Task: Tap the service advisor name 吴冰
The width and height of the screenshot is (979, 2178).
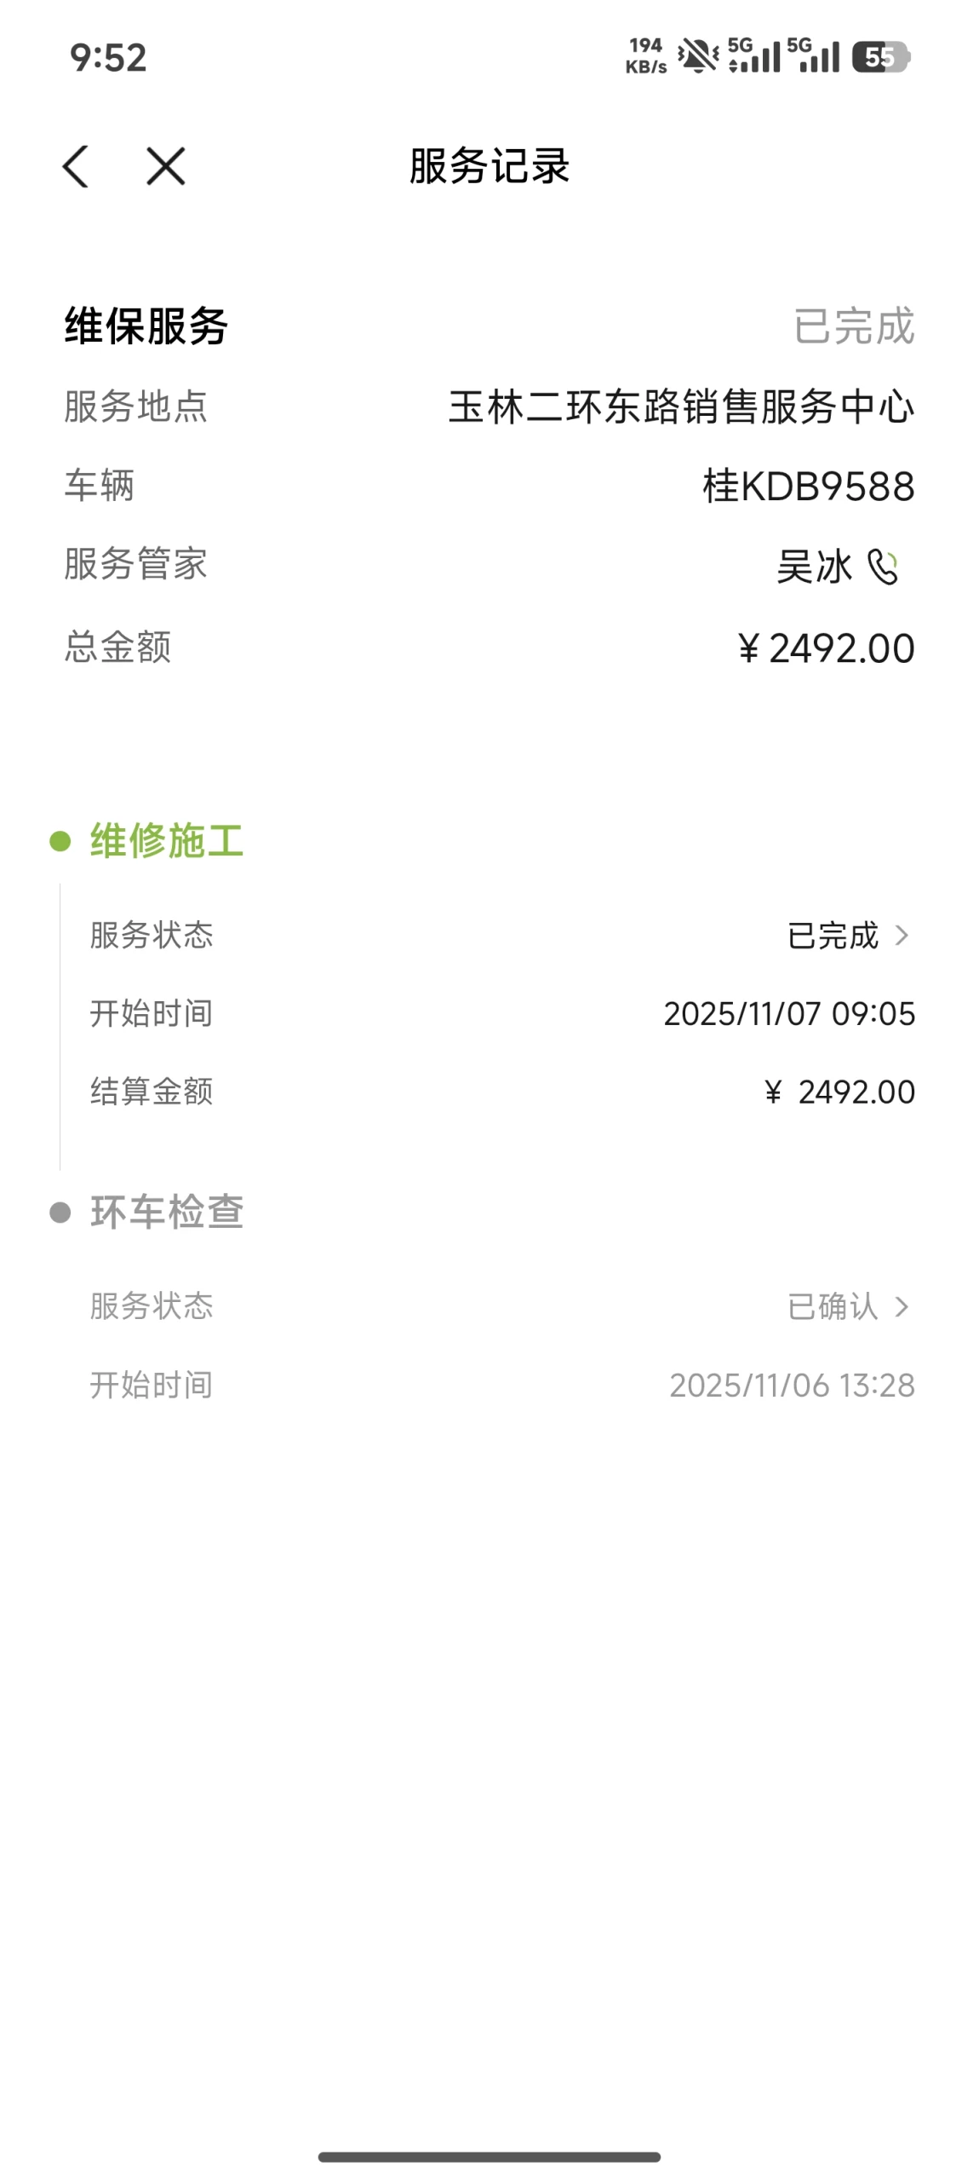Action: pos(814,567)
